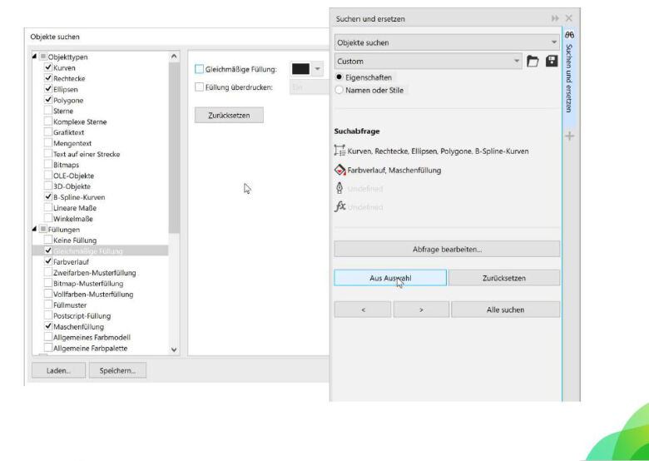Expand the Custom preset dropdown
Viewport: 649px width, 461px height.
(x=516, y=62)
